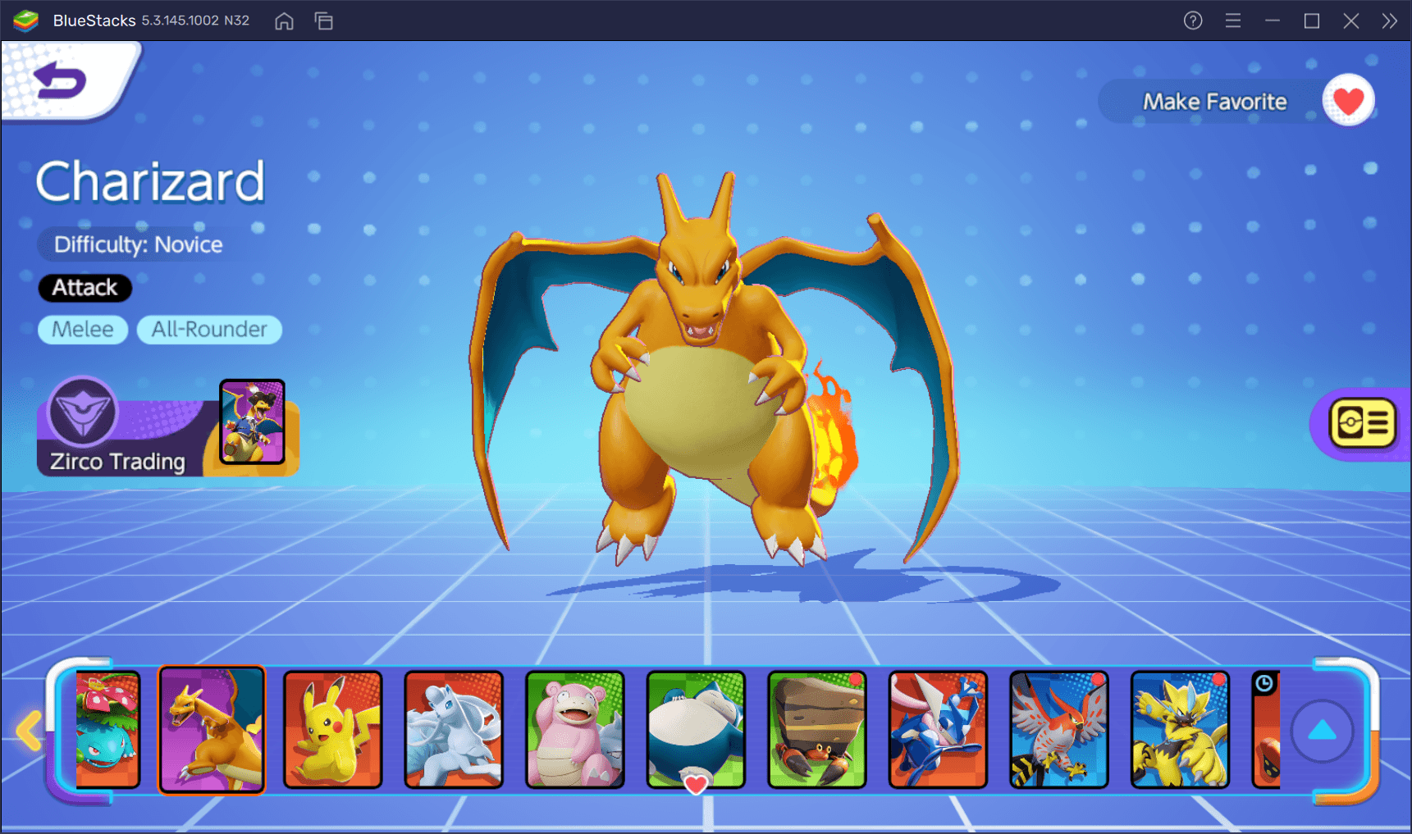
Task: Click the Difficulty: Novice label
Action: click(x=138, y=244)
